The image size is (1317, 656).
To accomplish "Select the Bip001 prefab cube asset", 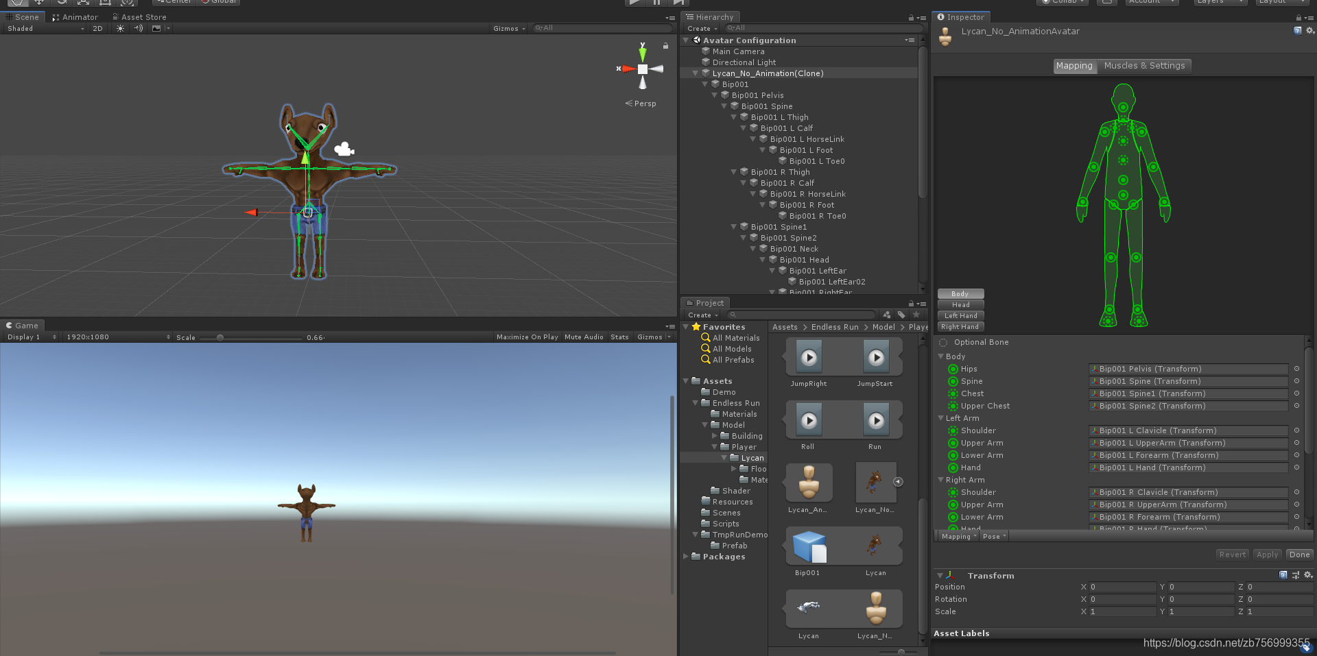I will pyautogui.click(x=809, y=546).
